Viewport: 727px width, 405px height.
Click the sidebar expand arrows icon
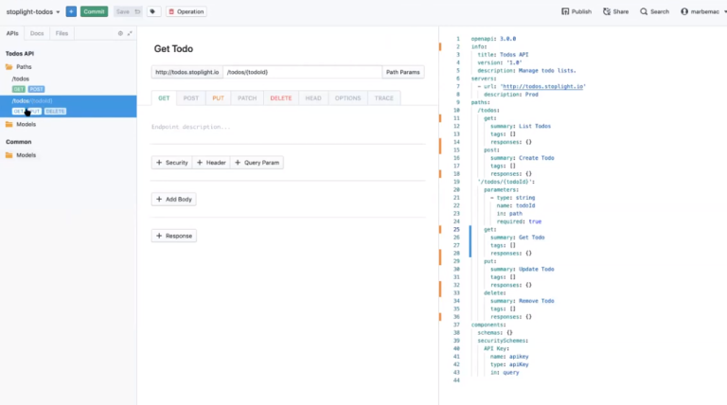130,33
